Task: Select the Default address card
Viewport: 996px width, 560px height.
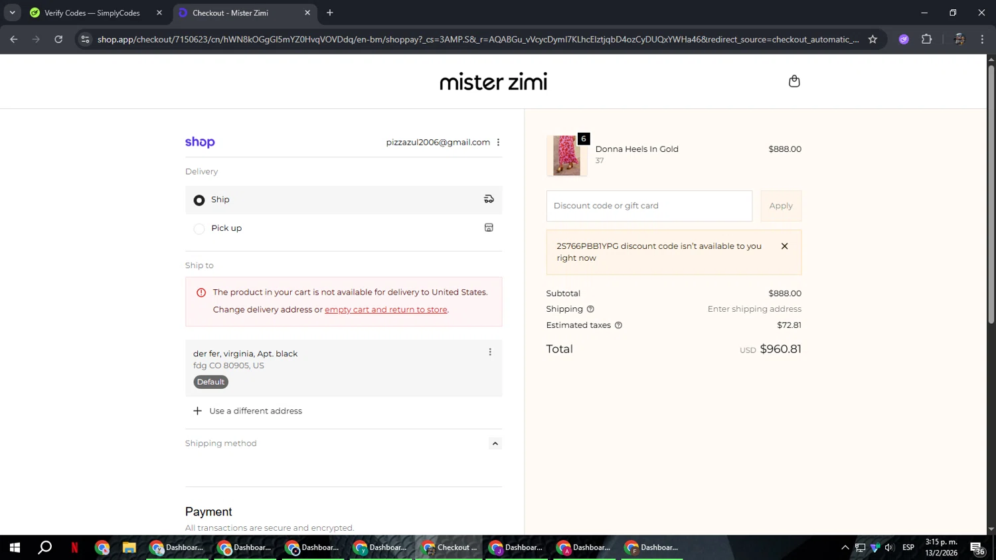Action: click(x=343, y=368)
